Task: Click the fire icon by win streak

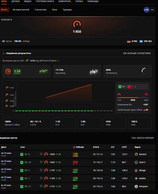Action: 144,110
